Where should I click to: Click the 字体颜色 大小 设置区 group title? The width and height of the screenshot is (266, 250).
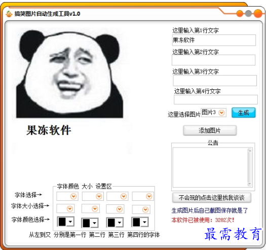click(x=84, y=186)
